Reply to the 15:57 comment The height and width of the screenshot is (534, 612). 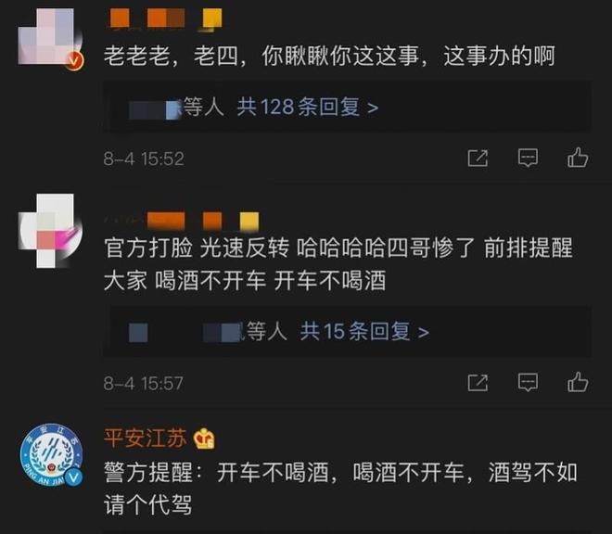point(528,383)
